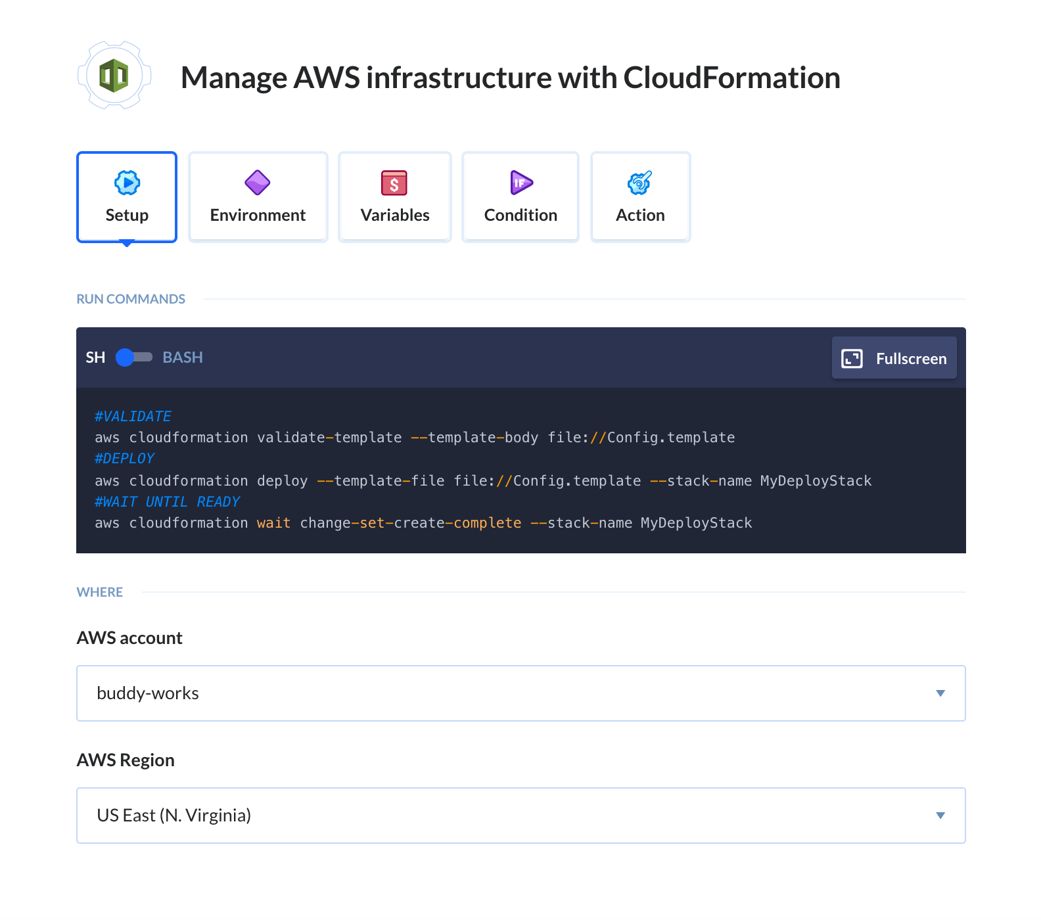Open the editor in Fullscreen

(894, 358)
